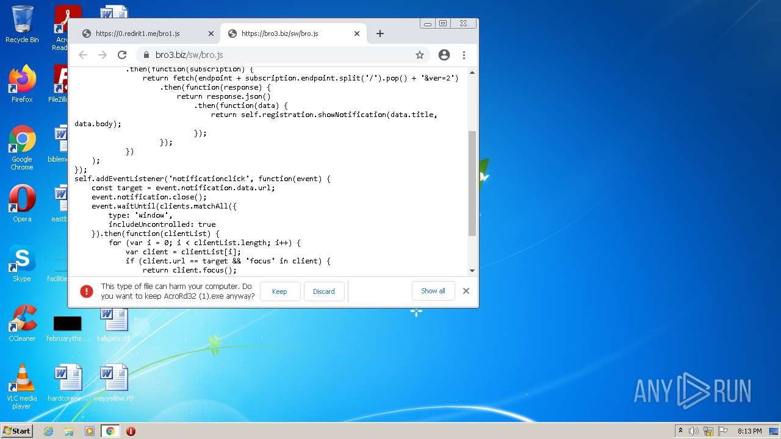Show all downloads
The height and width of the screenshot is (439, 781).
433,291
